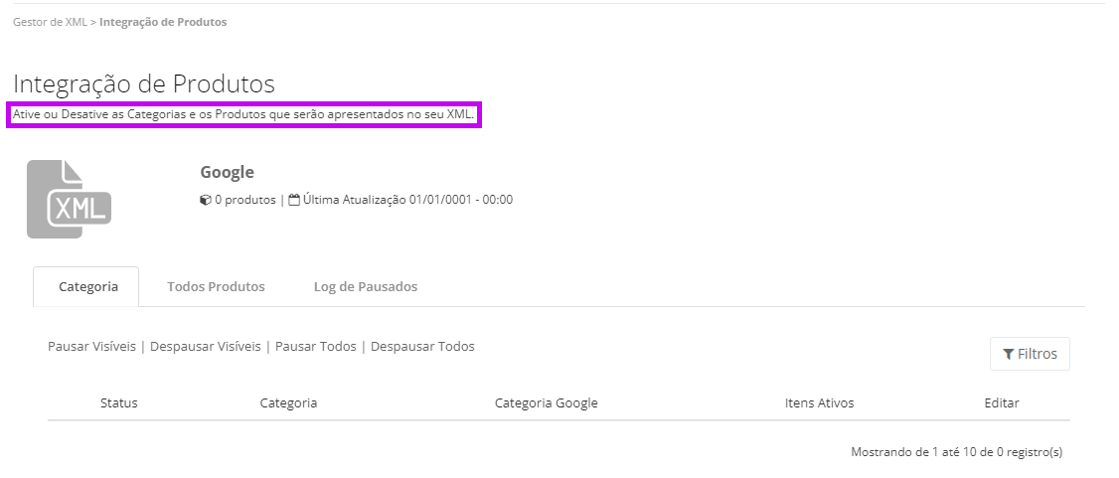Click Integração de Produtos breadcrumb

163,22
